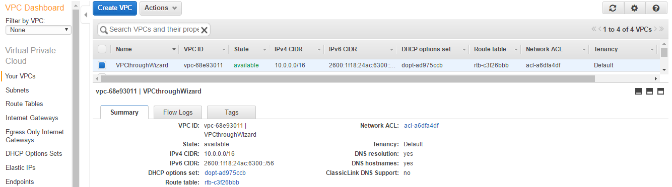This screenshot has height=187, width=672.
Task: Toggle the select-all checkbox in header
Action: (x=102, y=49)
